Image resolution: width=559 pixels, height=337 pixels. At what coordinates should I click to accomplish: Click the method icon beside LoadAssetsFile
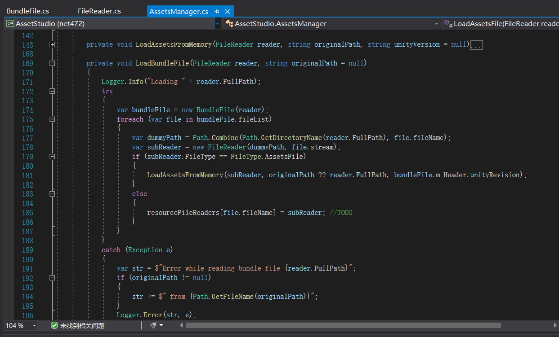click(x=447, y=23)
